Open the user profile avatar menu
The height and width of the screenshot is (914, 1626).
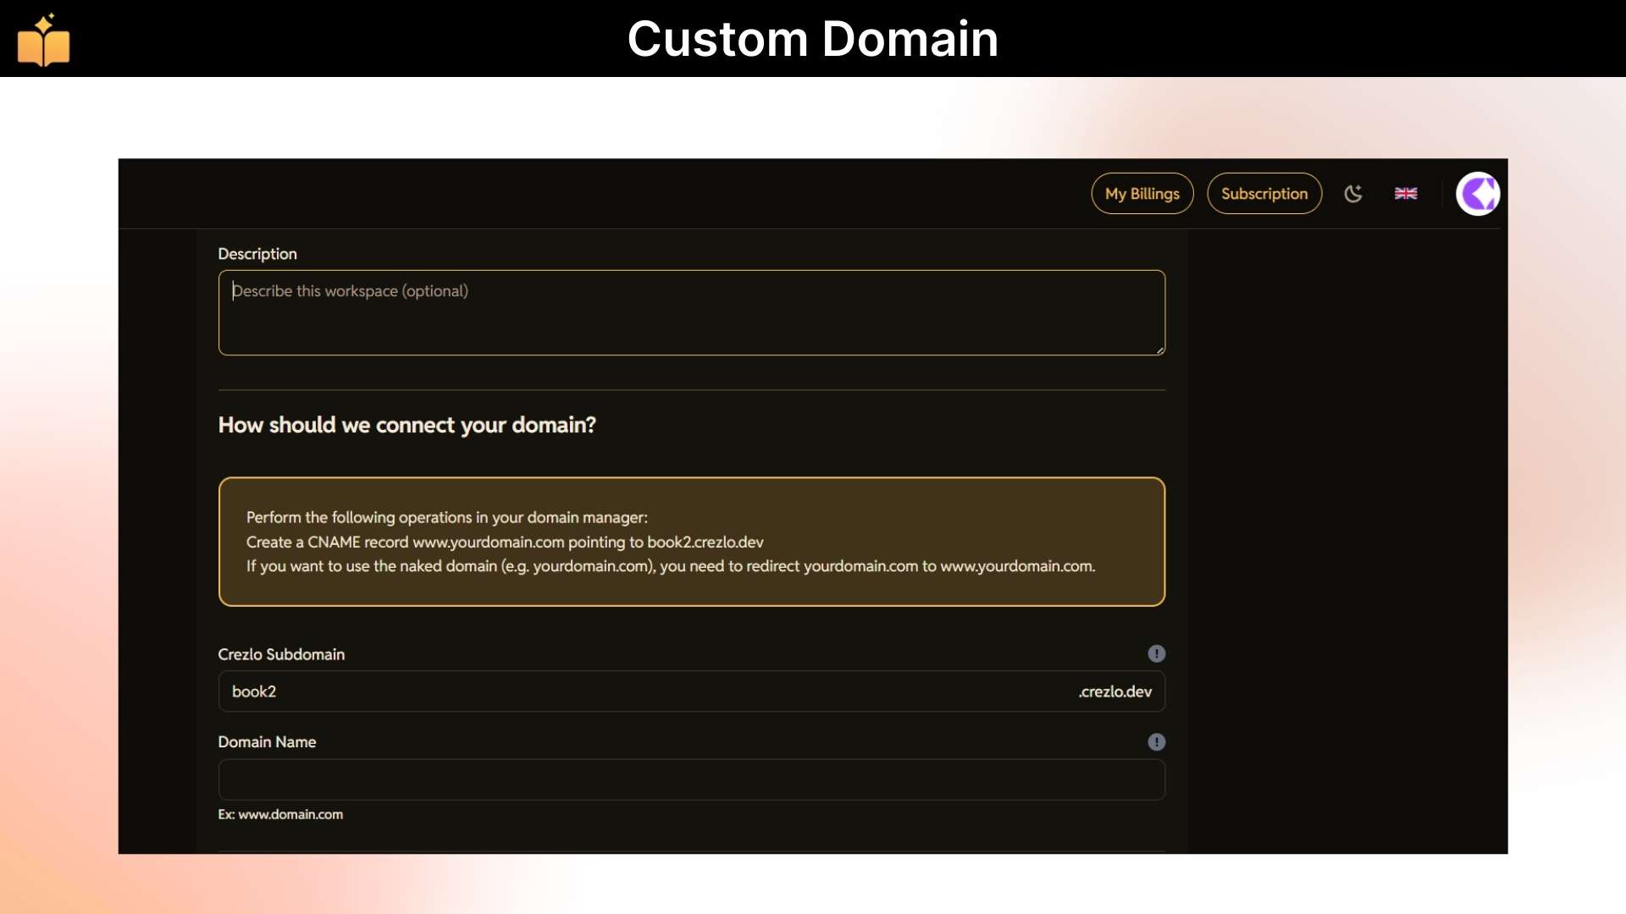[x=1477, y=194]
